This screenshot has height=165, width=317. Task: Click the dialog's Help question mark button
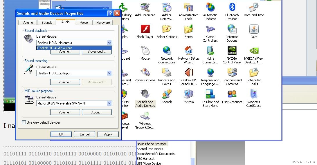[110, 13]
